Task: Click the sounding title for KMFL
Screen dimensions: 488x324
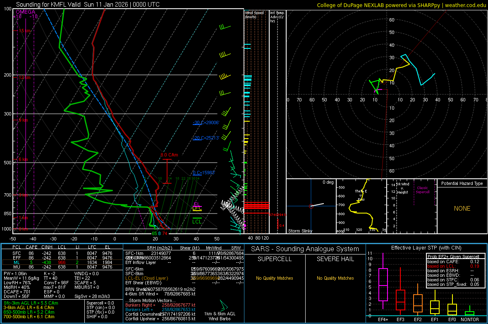Action: click(88, 5)
